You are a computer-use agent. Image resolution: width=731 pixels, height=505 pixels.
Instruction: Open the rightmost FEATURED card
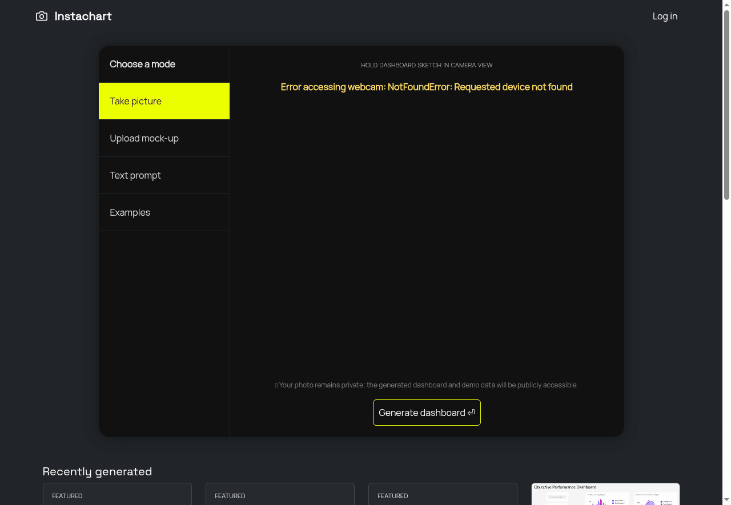coord(443,494)
